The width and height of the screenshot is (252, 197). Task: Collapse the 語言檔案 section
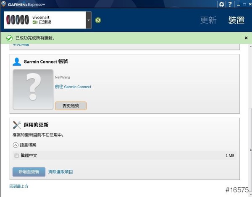coord(16,145)
